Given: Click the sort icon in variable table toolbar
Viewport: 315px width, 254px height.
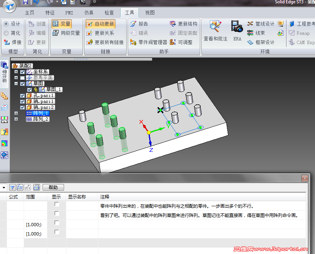Looking at the screenshot, I should point(27,187).
